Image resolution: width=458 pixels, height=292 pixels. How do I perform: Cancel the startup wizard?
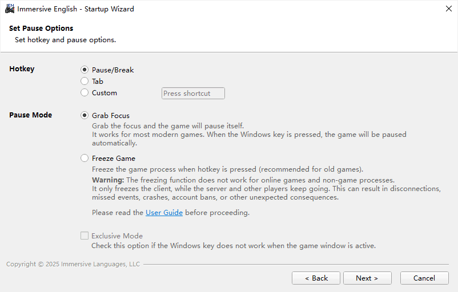pos(424,278)
